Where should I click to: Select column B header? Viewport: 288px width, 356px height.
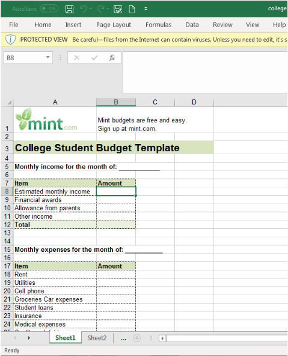click(x=116, y=102)
